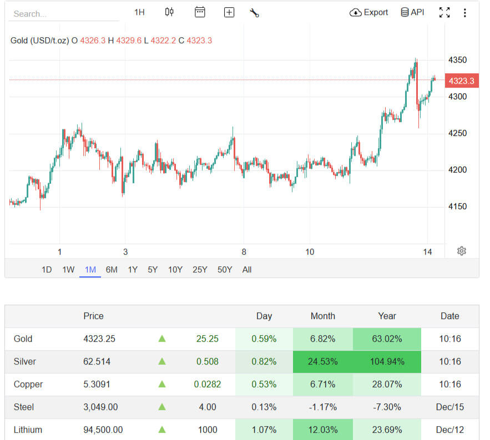The width and height of the screenshot is (490, 440).
Task: Click the Search input field
Action: [x=63, y=14]
